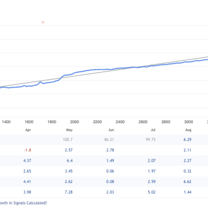
Task: Select the Apr column header
Action: tap(28, 130)
